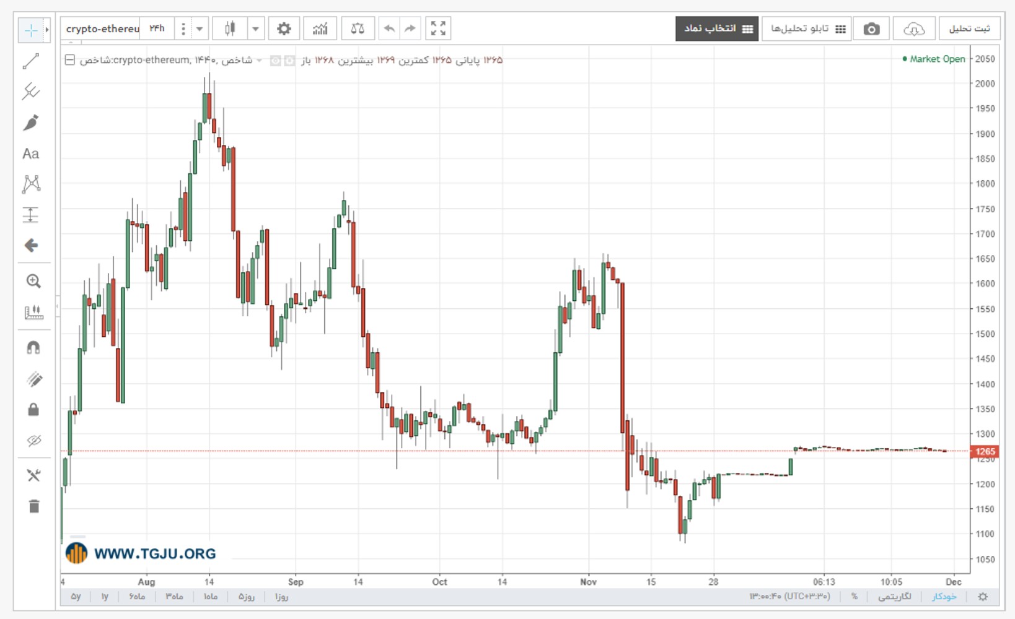
Task: Select the trend line drawing tool
Action: click(31, 61)
